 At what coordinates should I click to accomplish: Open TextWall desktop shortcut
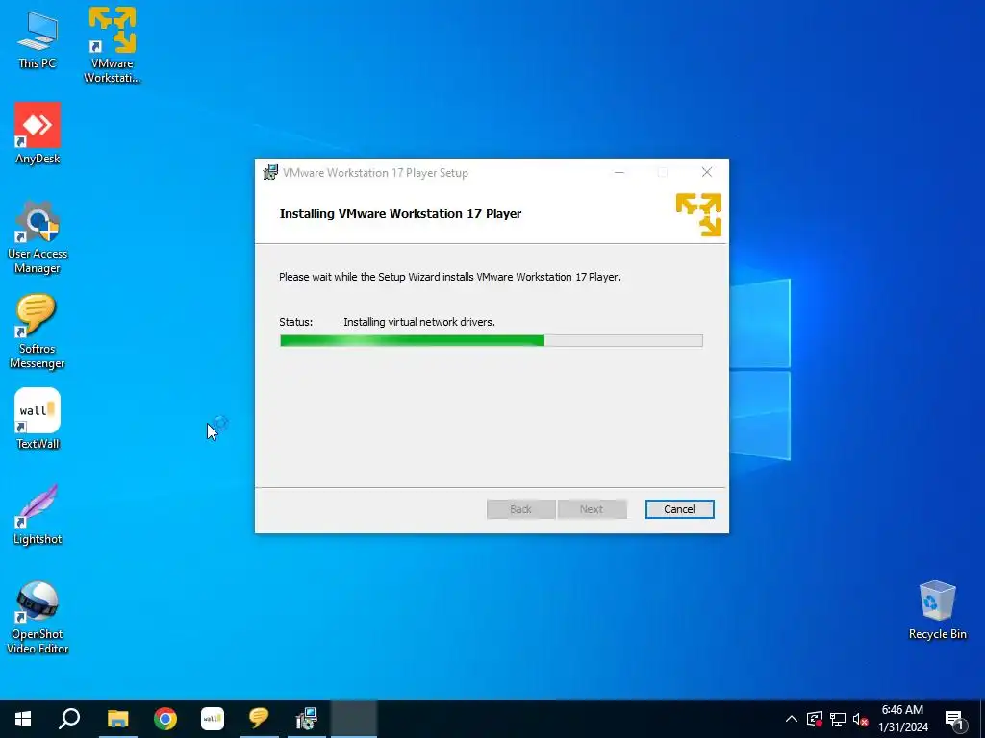tap(38, 419)
